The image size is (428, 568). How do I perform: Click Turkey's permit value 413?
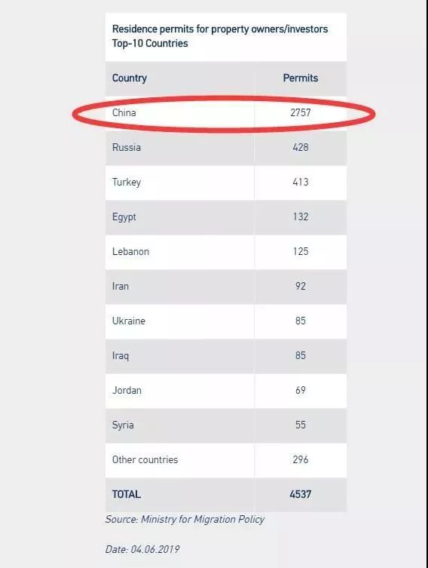tap(301, 182)
